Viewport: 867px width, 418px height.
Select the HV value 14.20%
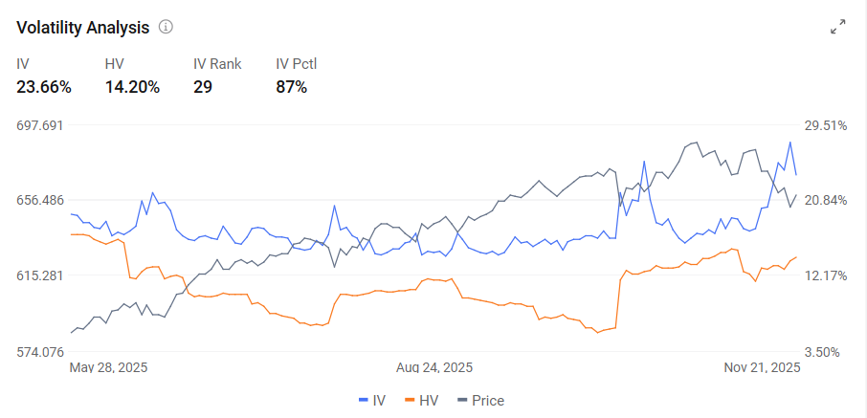(x=132, y=87)
